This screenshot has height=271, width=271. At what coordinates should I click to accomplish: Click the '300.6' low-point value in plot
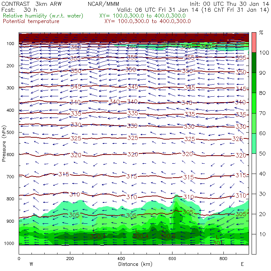coord(167,236)
